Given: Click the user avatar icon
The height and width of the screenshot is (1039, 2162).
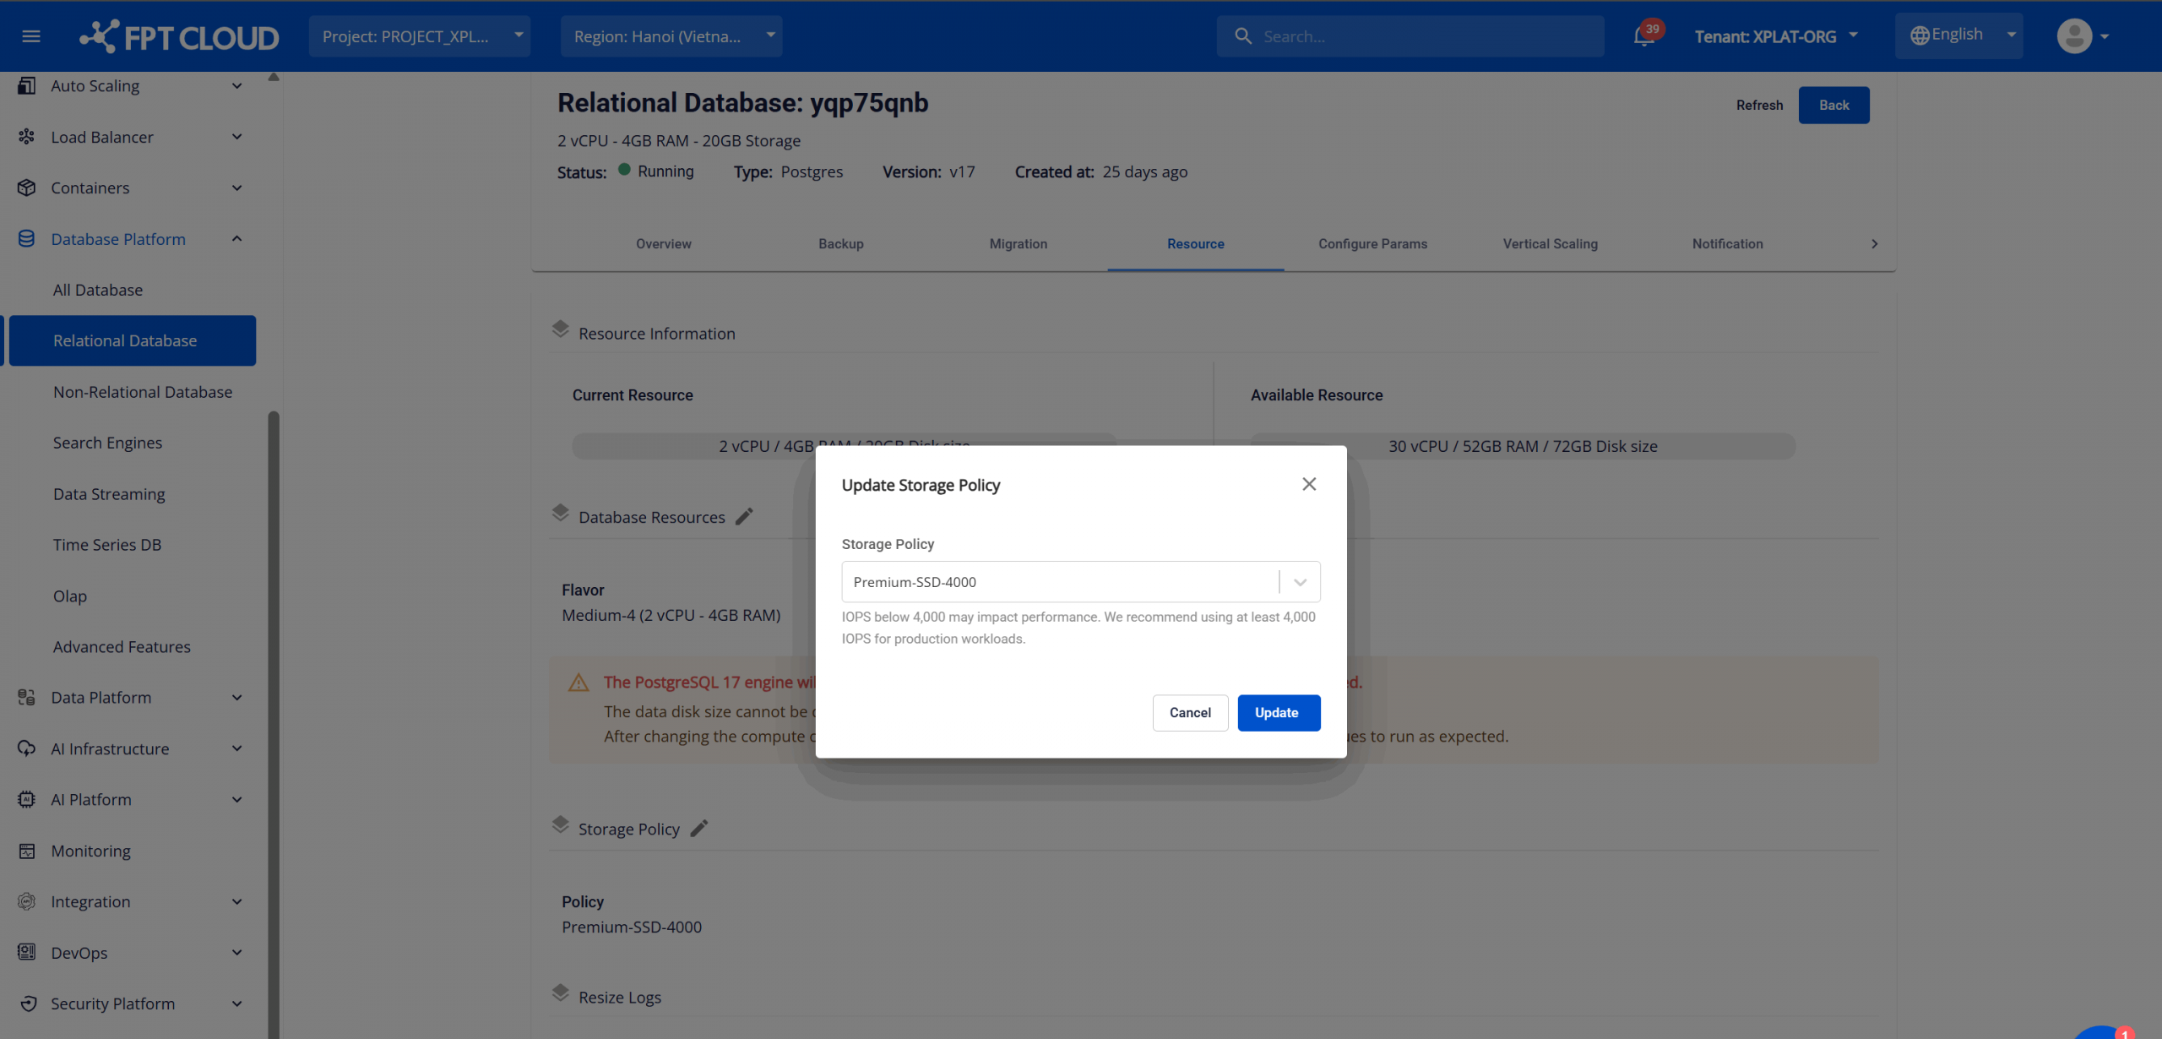Looking at the screenshot, I should (2074, 36).
